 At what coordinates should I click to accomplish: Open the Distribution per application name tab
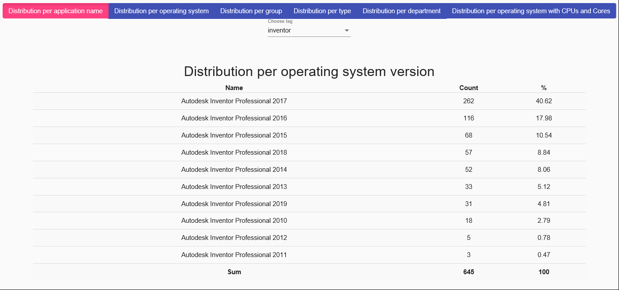coord(55,11)
